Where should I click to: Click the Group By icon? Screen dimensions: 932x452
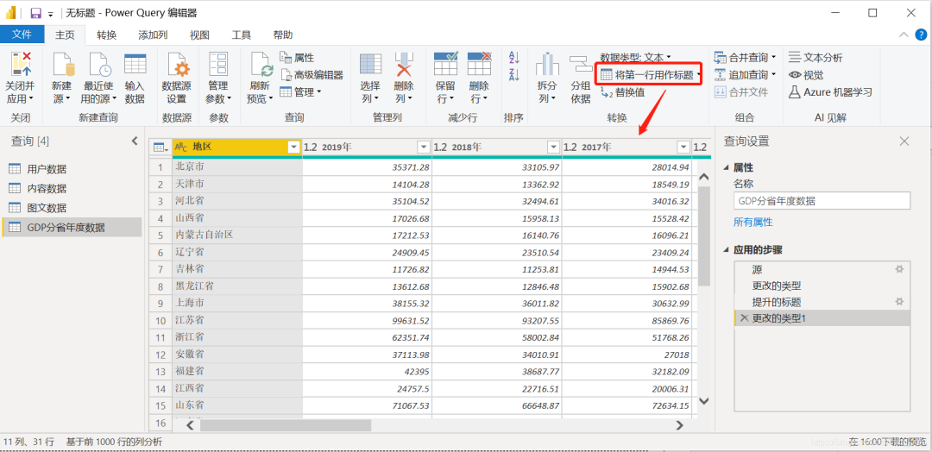580,66
